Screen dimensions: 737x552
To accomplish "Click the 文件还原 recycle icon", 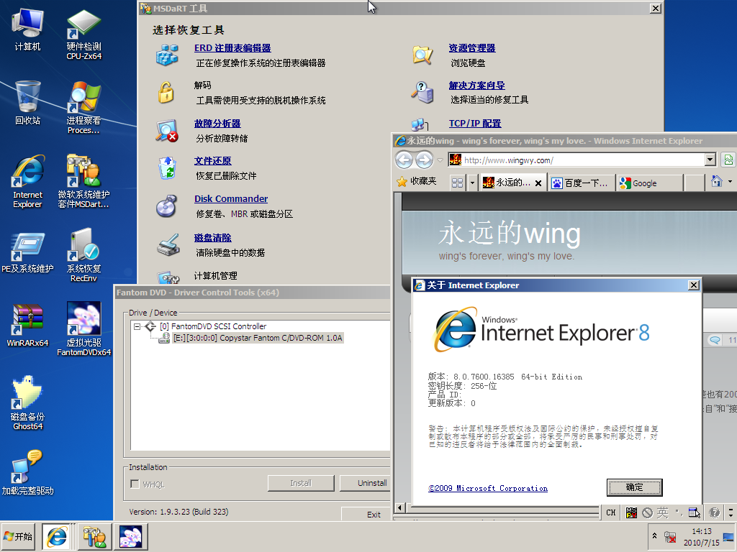I will coord(167,168).
